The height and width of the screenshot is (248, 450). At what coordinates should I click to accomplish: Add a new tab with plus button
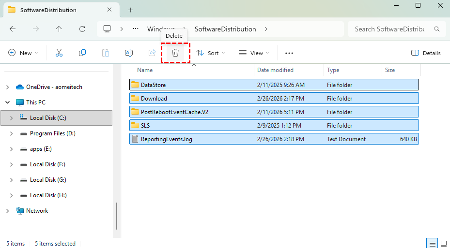130,10
